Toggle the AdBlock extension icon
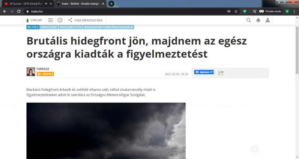The height and width of the screenshot is (159, 299). pos(245,11)
